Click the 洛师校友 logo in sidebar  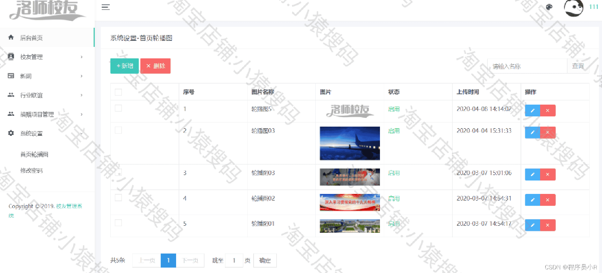47,10
